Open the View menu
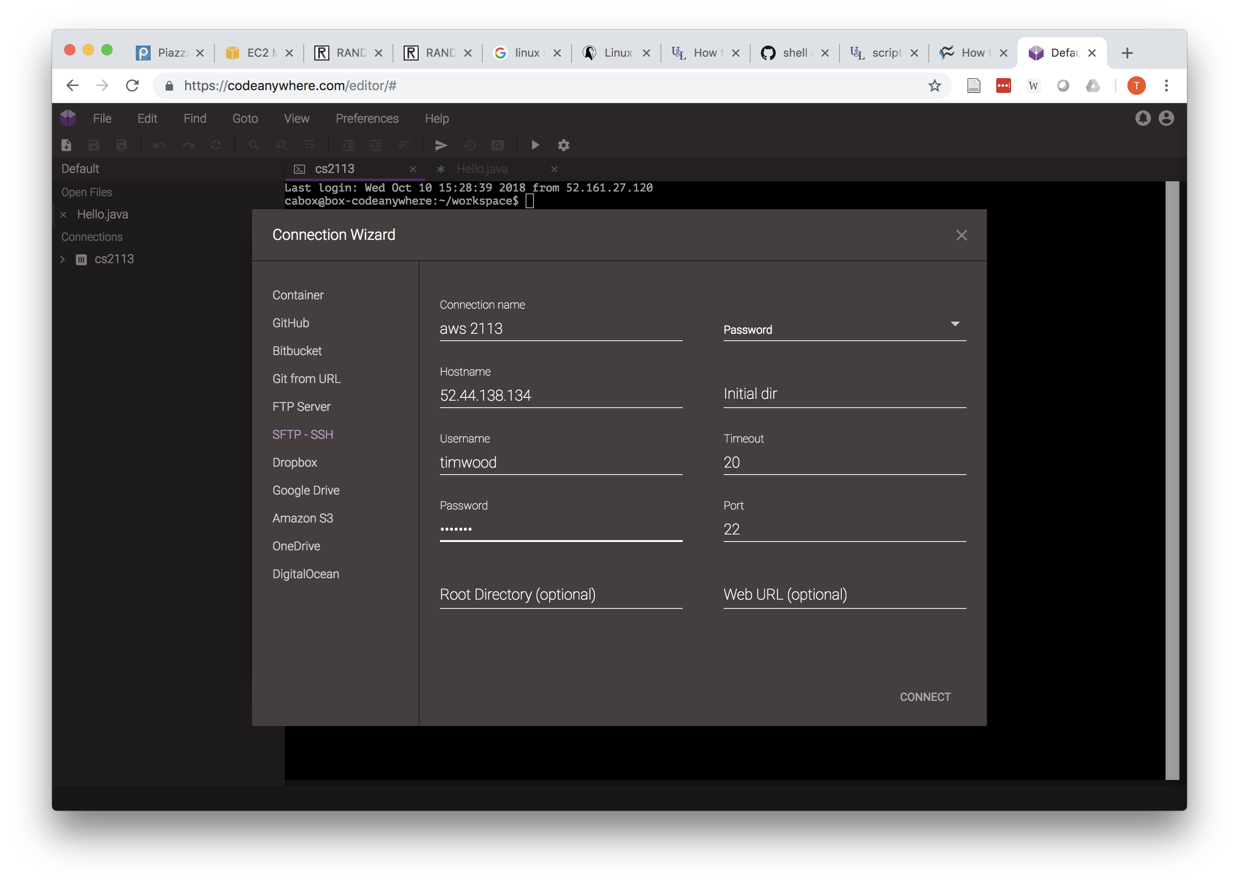The height and width of the screenshot is (885, 1239). click(297, 118)
